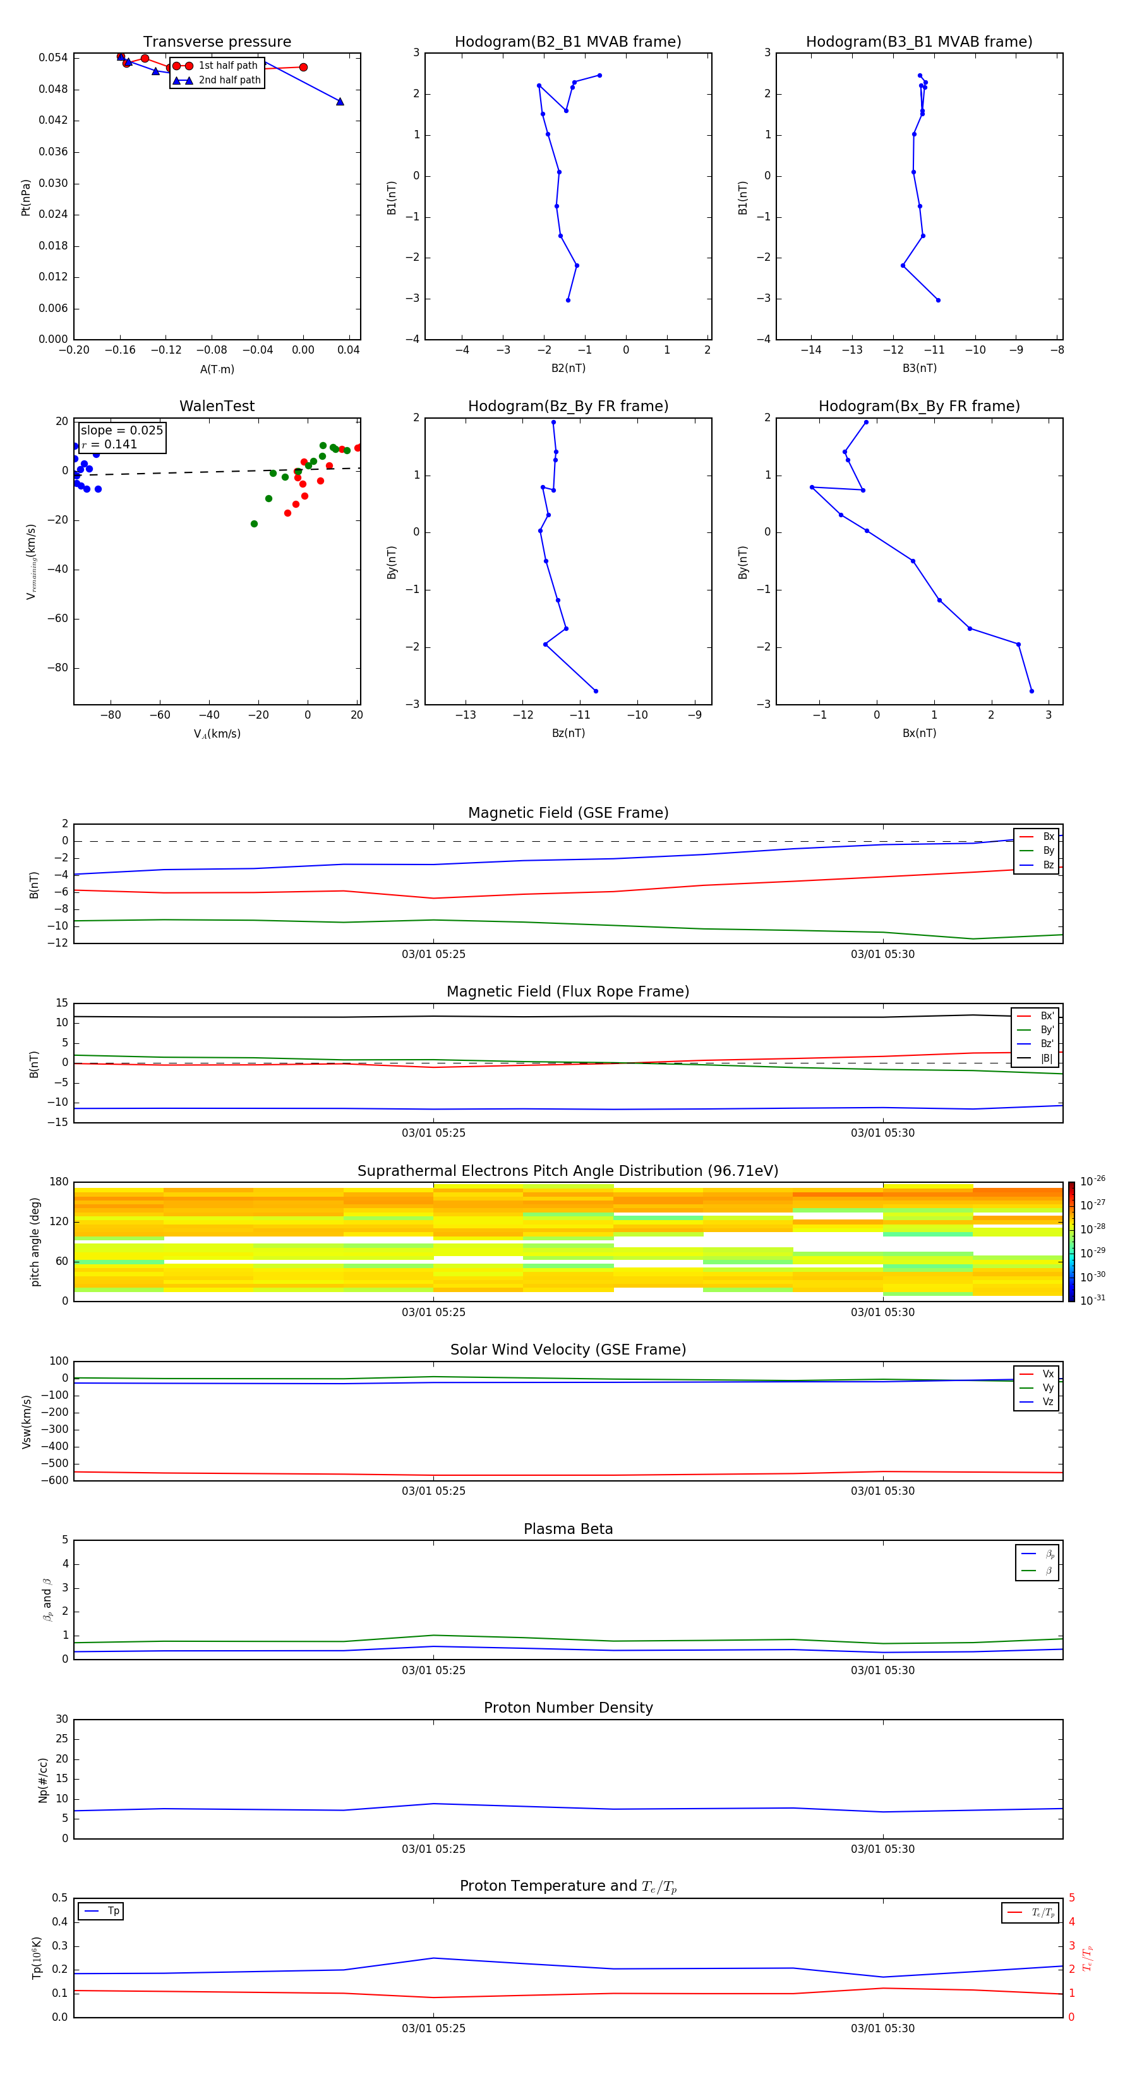Select the "2nd half path" legend entry
1137x2084 pixels.
coord(218,80)
